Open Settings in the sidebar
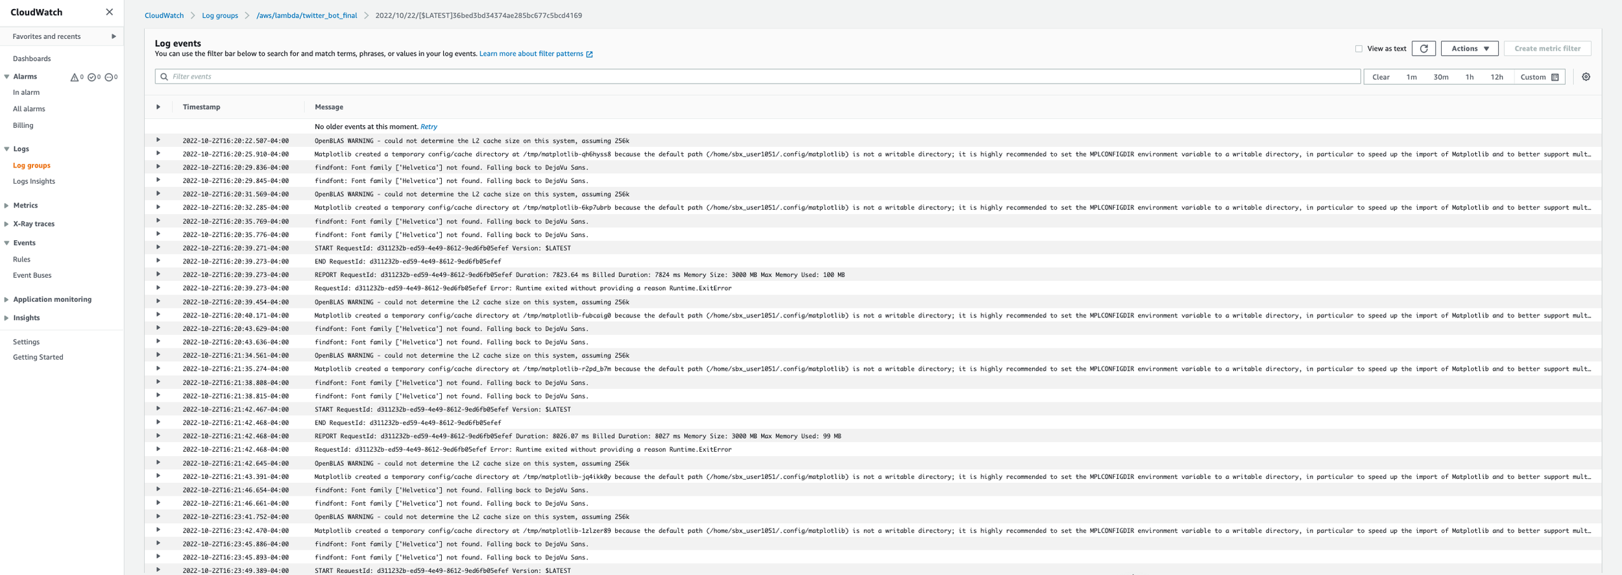Image resolution: width=1622 pixels, height=575 pixels. coord(26,342)
